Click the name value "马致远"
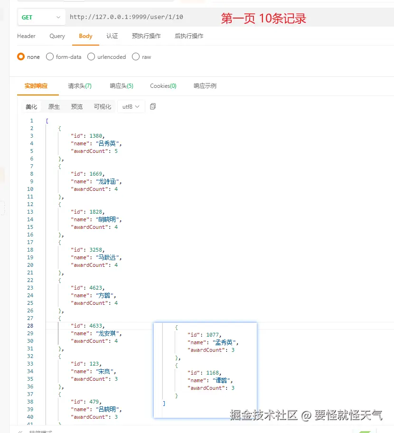Image resolution: width=394 pixels, height=433 pixels. pos(107,257)
